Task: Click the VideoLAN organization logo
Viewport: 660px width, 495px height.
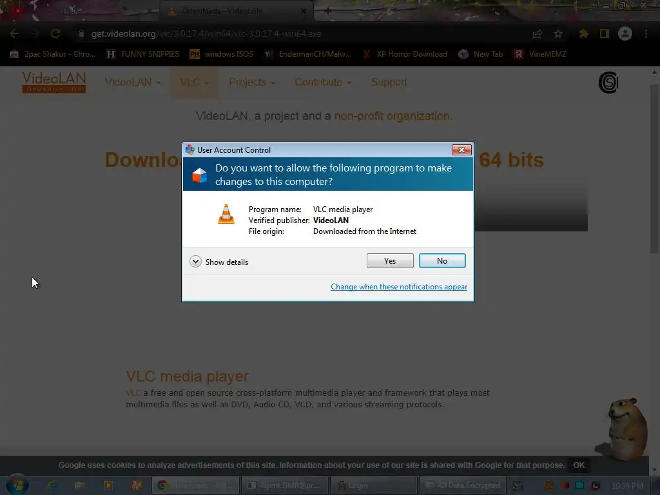Action: coord(54,82)
